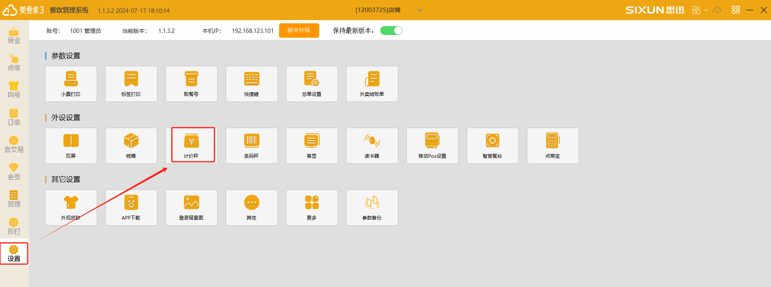The width and height of the screenshot is (771, 287).
Task: Select the 设置 settings sidebar item
Action: point(14,254)
